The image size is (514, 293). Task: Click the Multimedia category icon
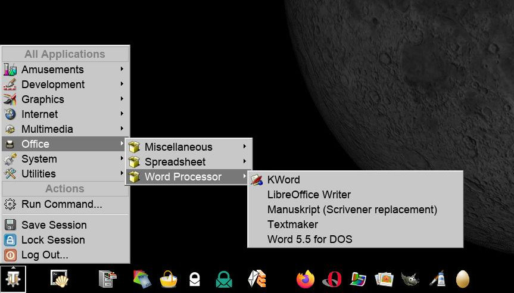click(x=10, y=129)
